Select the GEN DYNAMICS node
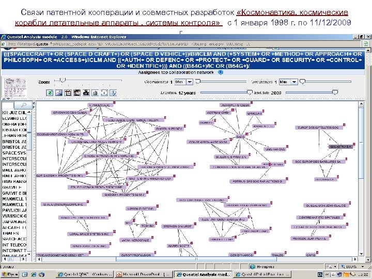Viewport: 372px width, 279px height. [x=241, y=255]
